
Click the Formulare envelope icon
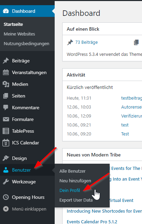[6, 119]
